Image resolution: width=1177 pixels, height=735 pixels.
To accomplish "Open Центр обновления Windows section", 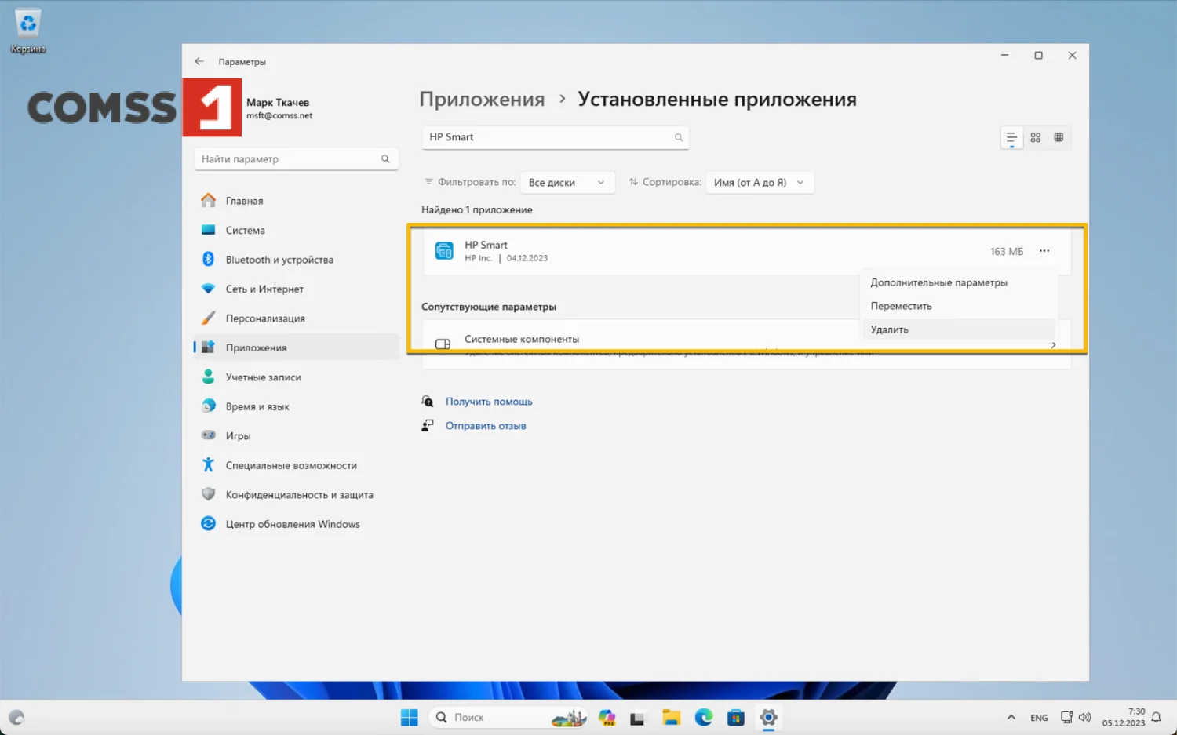I will point(296,524).
